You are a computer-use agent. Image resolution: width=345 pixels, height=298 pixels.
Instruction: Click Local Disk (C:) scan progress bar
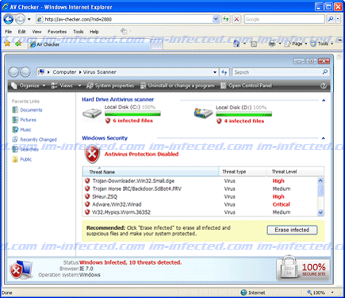tap(132, 114)
